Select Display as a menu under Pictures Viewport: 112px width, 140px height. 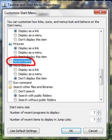point(15,52)
